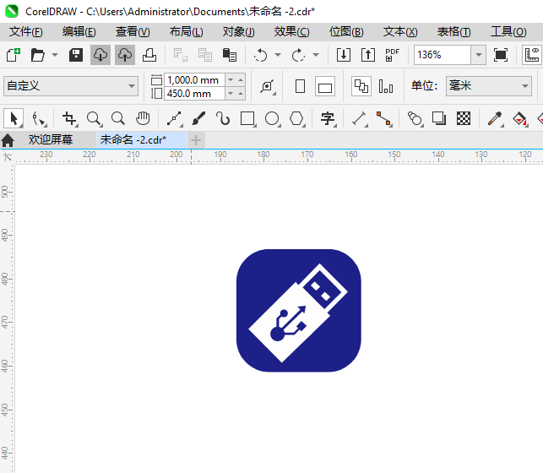
Task: Select the Connector tool
Action: point(384,118)
